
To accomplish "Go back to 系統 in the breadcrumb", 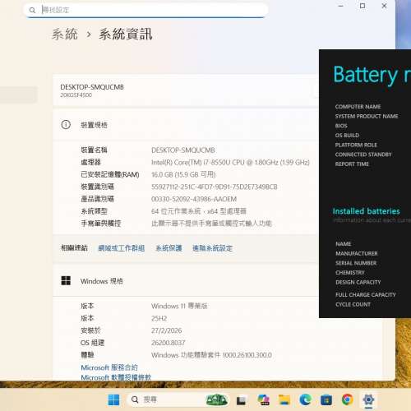I will [x=65, y=35].
